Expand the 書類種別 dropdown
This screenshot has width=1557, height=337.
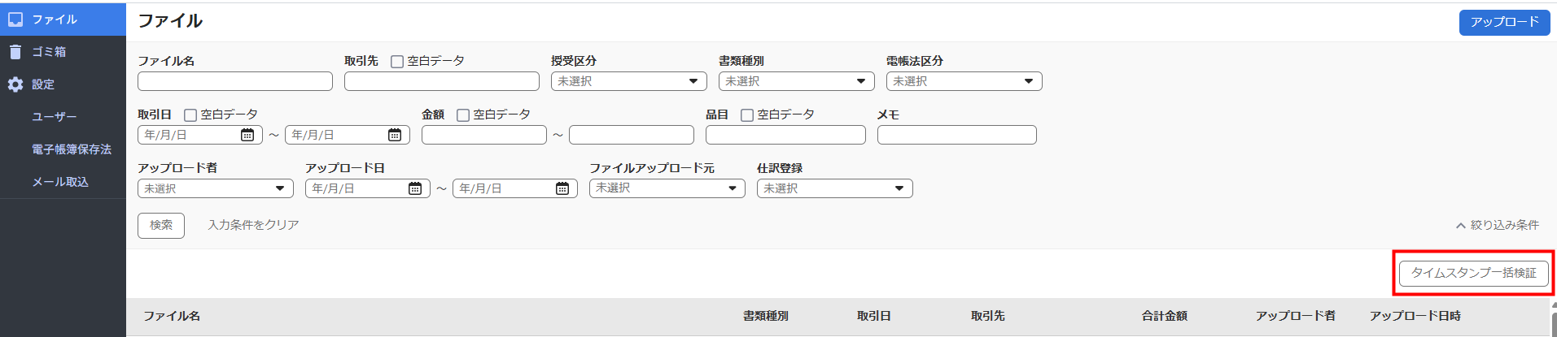point(796,81)
